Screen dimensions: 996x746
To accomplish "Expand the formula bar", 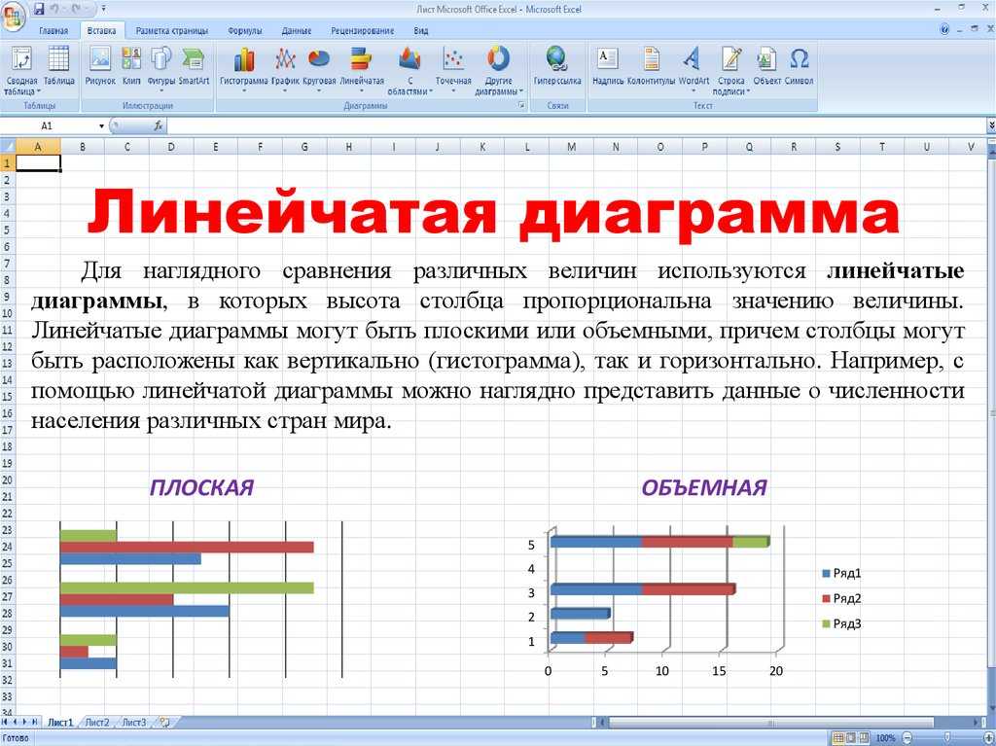I will [x=991, y=125].
